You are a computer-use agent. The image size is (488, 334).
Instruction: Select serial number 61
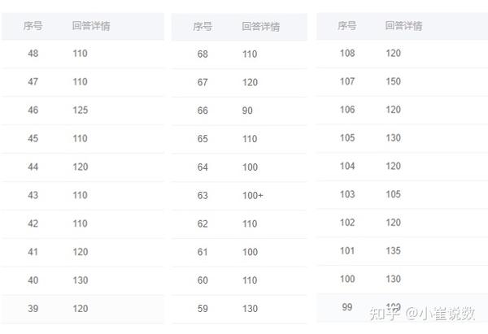pos(203,253)
